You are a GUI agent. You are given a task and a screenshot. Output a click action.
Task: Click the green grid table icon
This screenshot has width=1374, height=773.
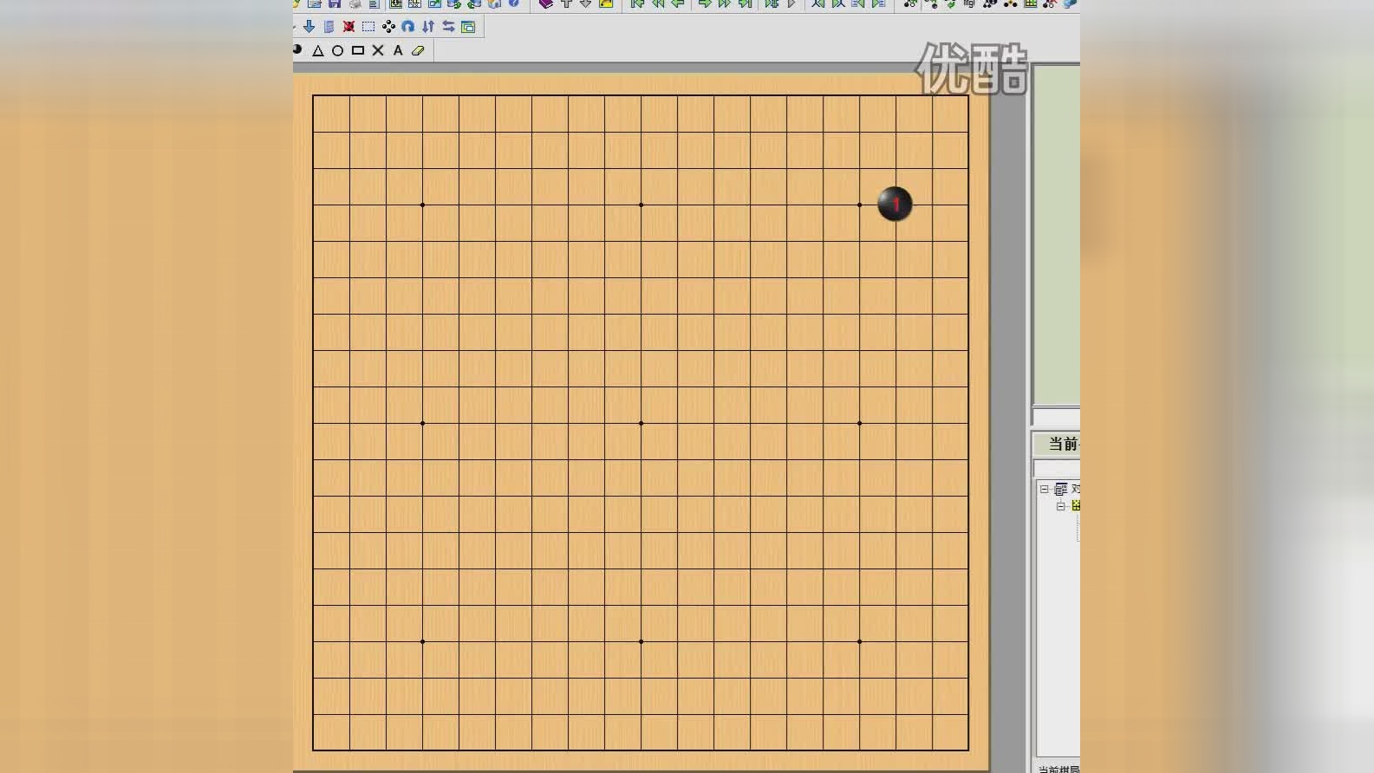tap(1031, 3)
